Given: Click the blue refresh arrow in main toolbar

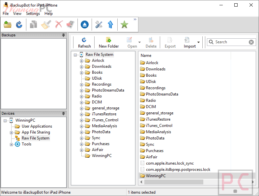Looking at the screenshot, I should tap(19, 24).
